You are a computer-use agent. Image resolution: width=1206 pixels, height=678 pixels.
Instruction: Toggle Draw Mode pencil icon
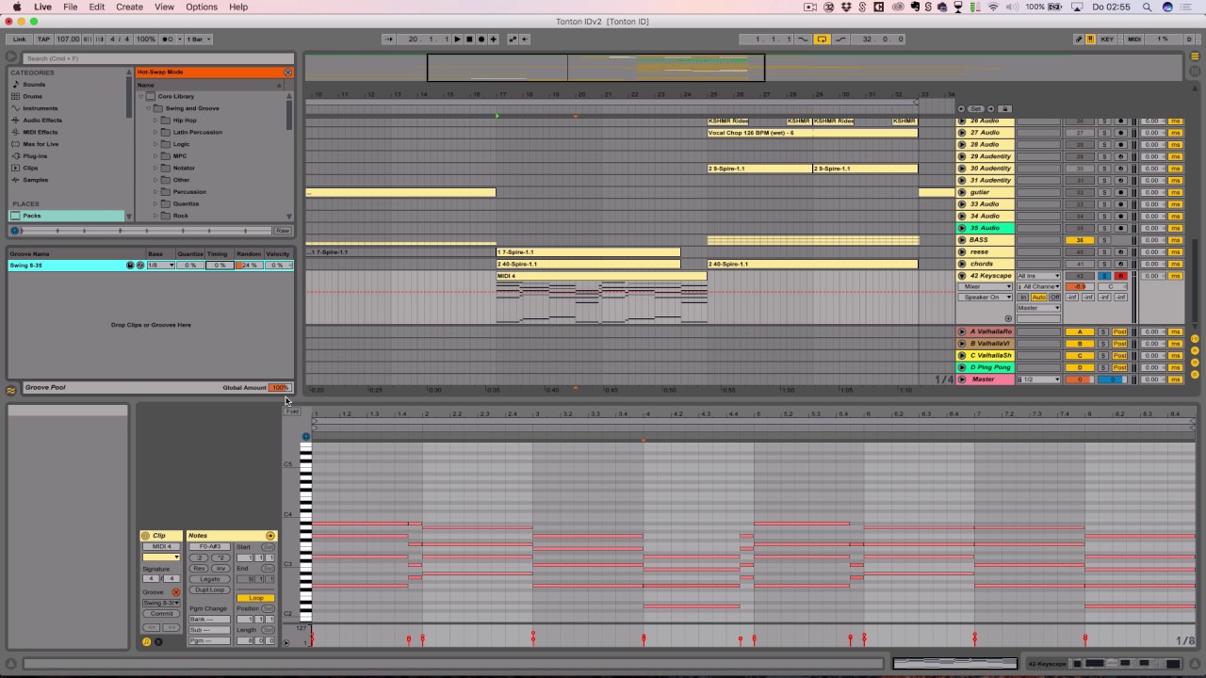[x=1079, y=40]
